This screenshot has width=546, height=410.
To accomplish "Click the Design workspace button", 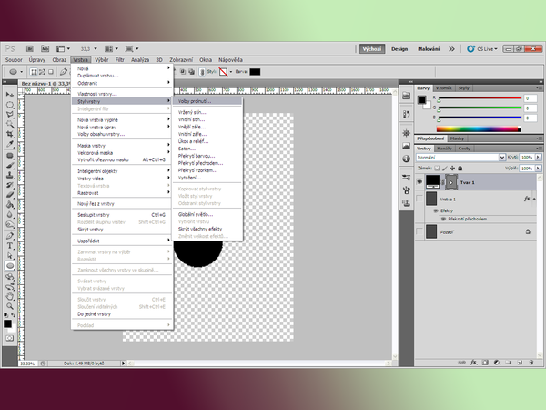I will pyautogui.click(x=399, y=49).
